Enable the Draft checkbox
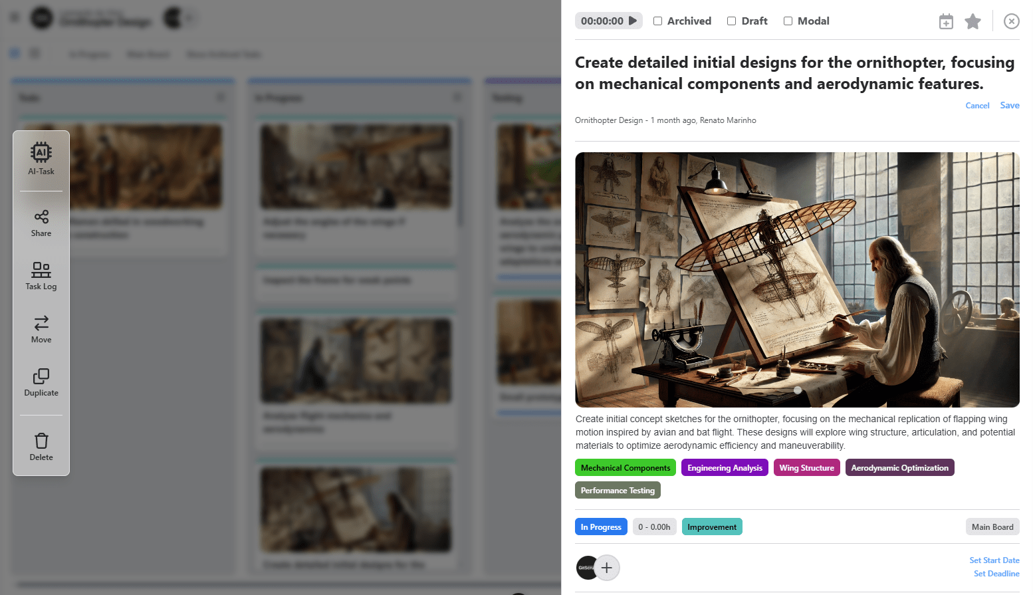The width and height of the screenshot is (1033, 595). click(731, 21)
